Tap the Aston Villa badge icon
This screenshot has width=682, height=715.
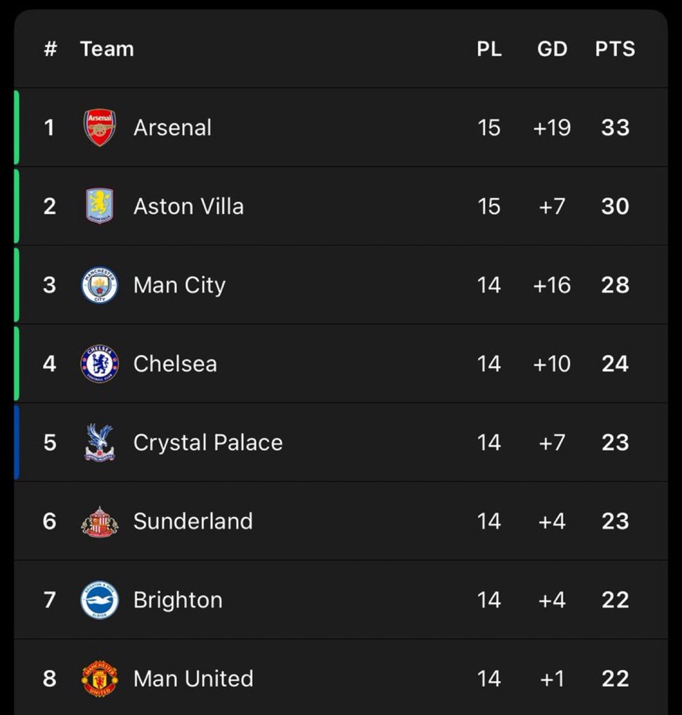pyautogui.click(x=99, y=206)
